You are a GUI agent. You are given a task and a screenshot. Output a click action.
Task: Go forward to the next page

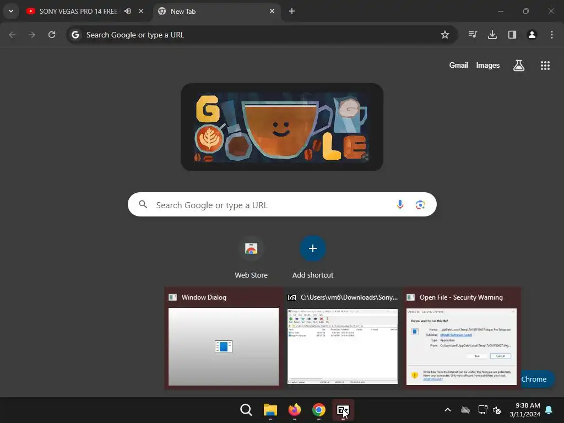click(32, 35)
